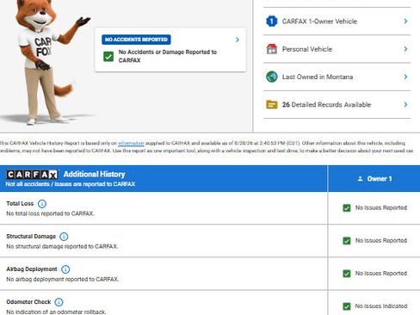
Task: Click the Detailed Records folder icon
Action: 271,104
